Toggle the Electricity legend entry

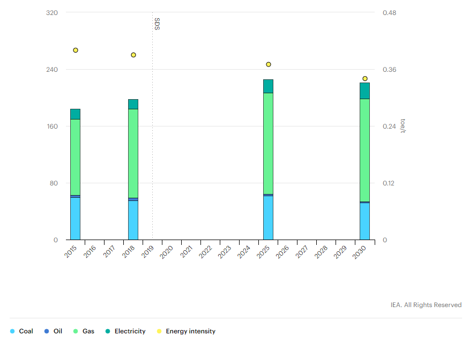pyautogui.click(x=125, y=331)
